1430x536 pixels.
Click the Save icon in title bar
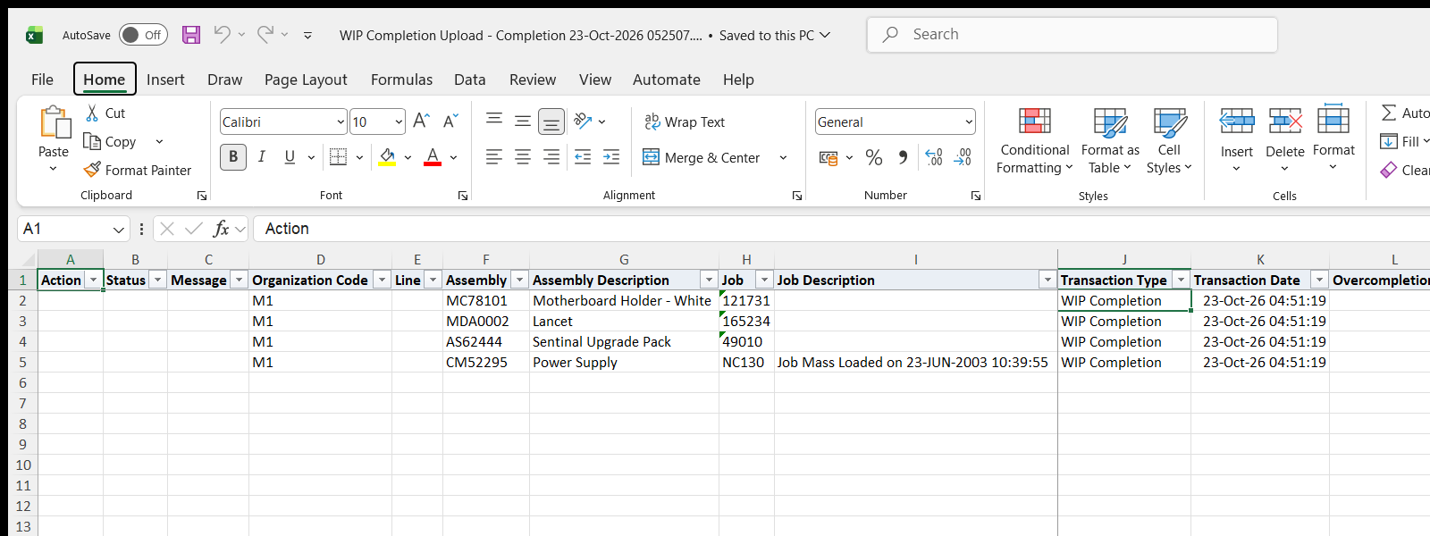point(191,35)
